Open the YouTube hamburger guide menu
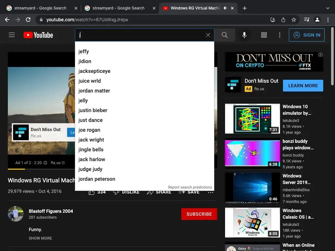 click(12, 35)
